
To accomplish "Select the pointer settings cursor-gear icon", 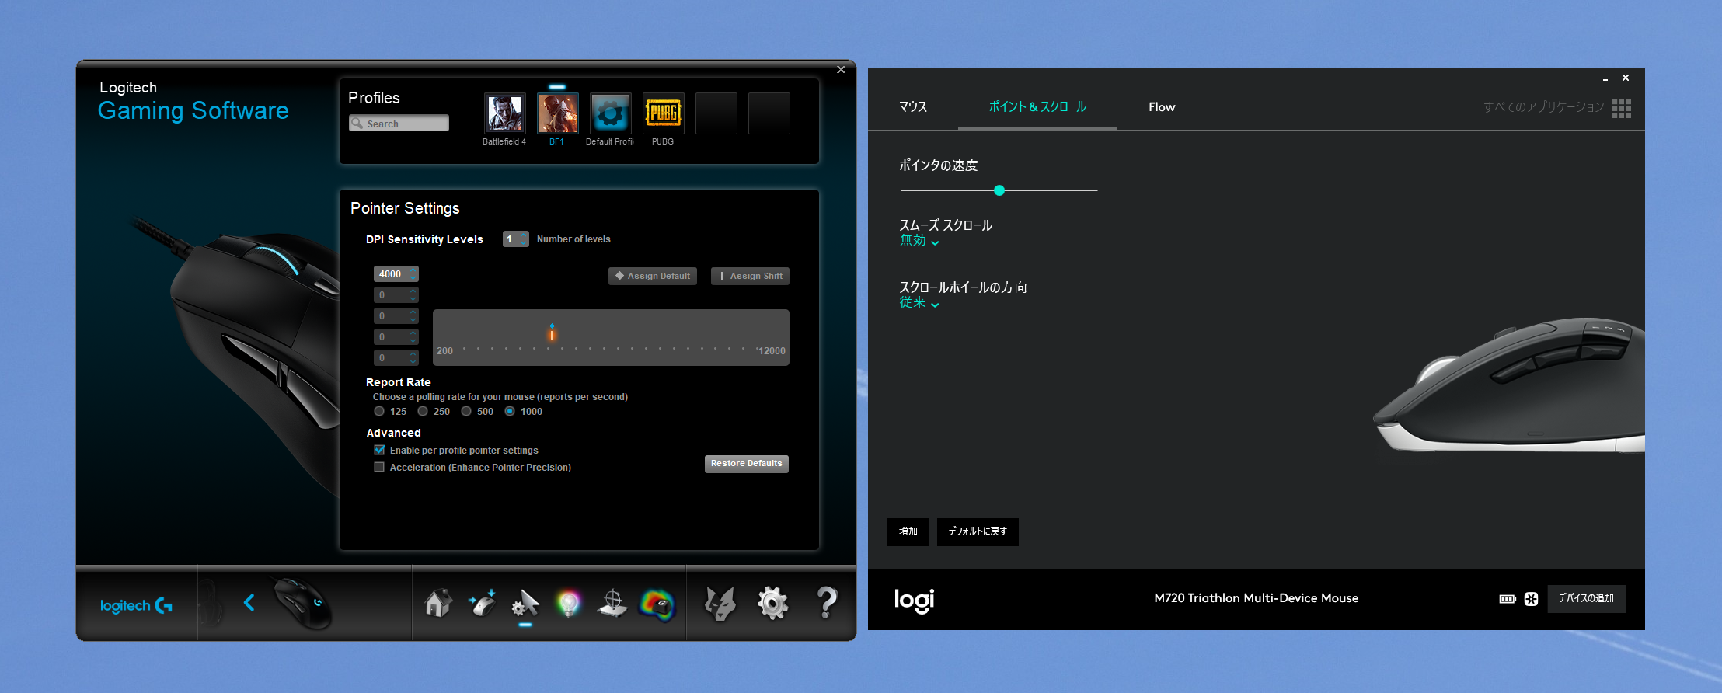I will (x=525, y=604).
